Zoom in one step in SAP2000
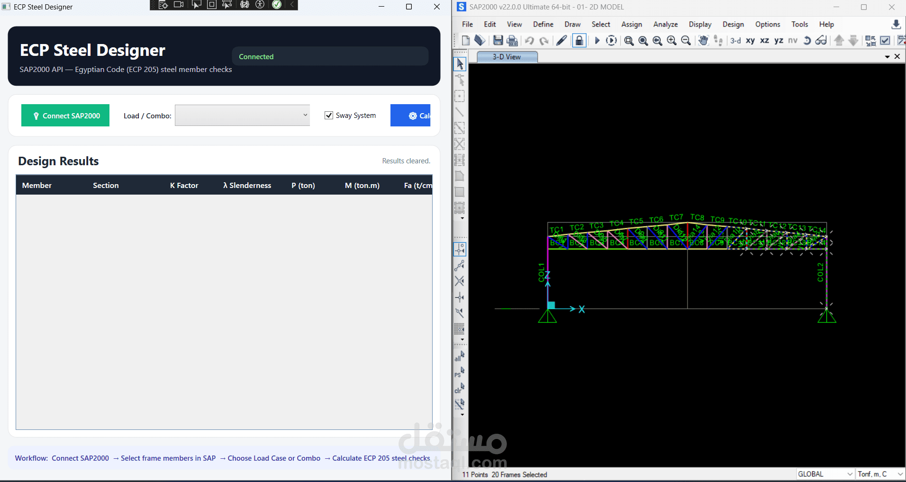 click(x=671, y=41)
